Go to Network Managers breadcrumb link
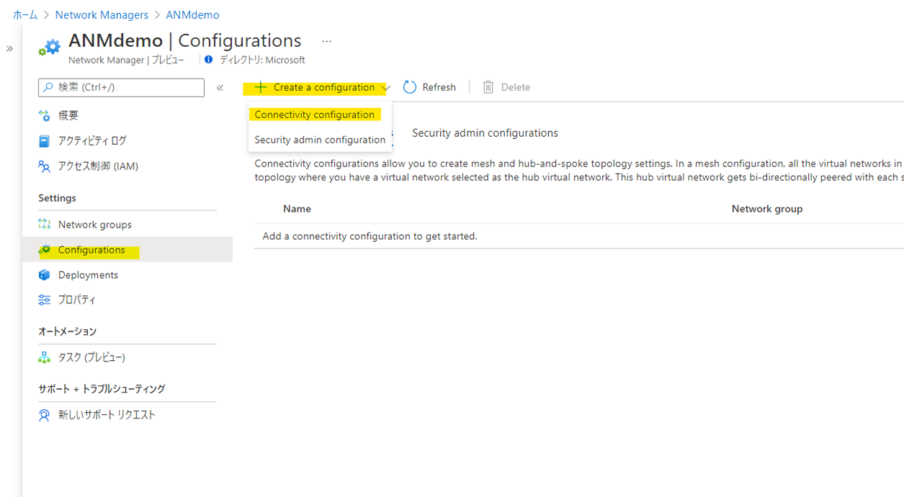The width and height of the screenshot is (904, 497). pos(102,14)
